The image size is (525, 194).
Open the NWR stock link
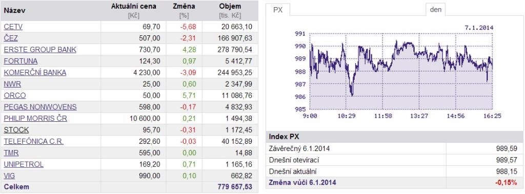pyautogui.click(x=12, y=84)
